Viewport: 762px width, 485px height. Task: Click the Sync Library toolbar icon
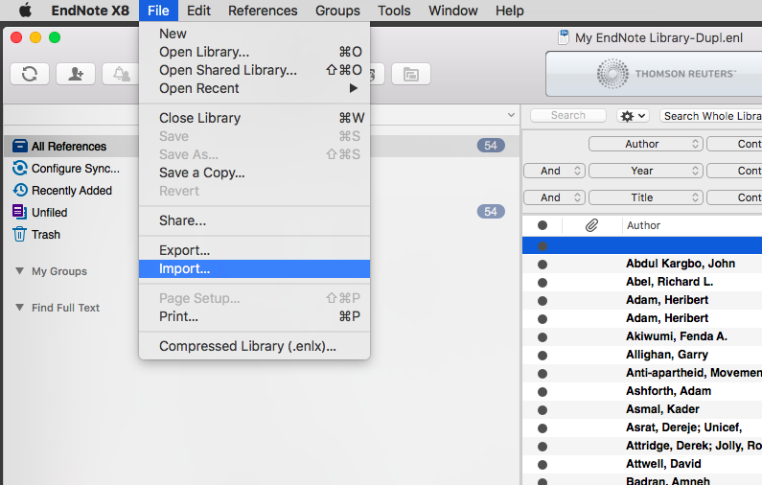(30, 74)
